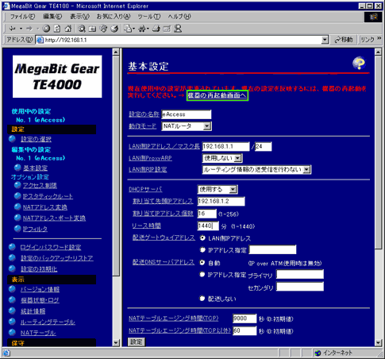
Task: Open the LAN側RIP設定 dropdown
Action: [x=256, y=170]
